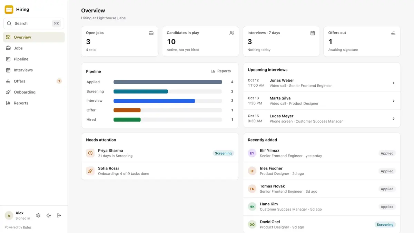Click the rocket icon beside Sofia Rossi
The width and height of the screenshot is (414, 233).
[x=90, y=171]
